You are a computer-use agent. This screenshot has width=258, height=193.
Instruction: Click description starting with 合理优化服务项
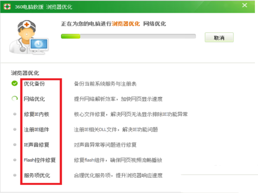118,175
